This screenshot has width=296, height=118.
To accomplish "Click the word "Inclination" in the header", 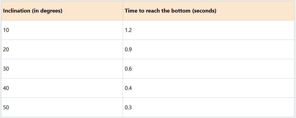I will 16,11.
